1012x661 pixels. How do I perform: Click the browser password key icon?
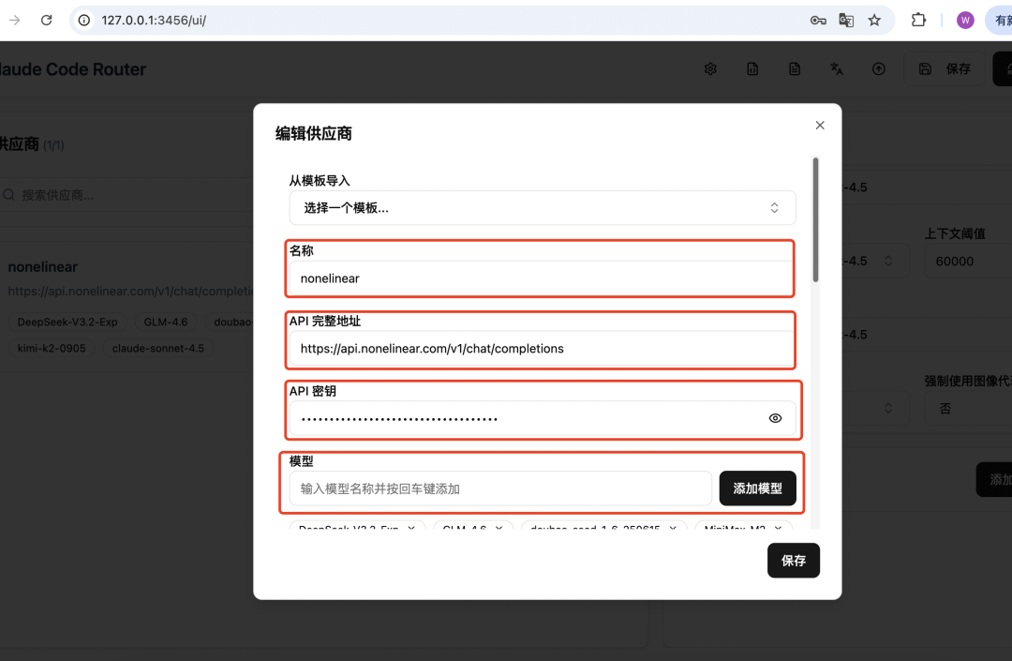point(818,20)
